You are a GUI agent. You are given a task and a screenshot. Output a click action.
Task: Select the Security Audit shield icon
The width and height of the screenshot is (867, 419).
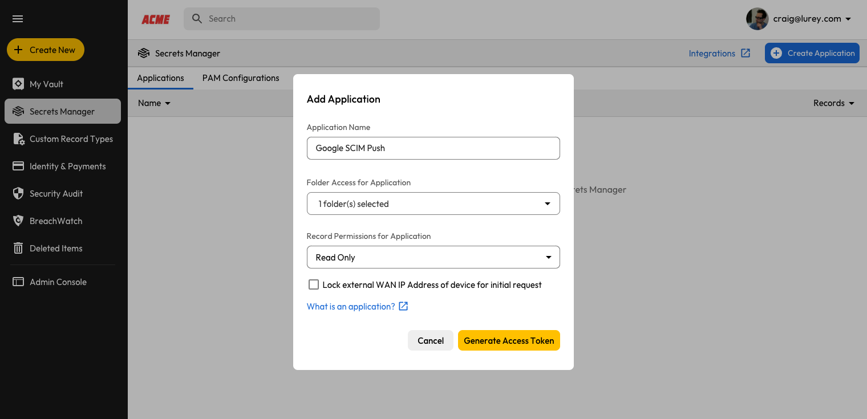click(x=18, y=194)
